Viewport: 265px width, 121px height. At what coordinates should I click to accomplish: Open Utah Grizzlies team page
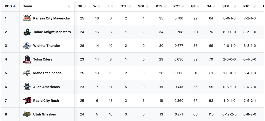click(x=45, y=114)
